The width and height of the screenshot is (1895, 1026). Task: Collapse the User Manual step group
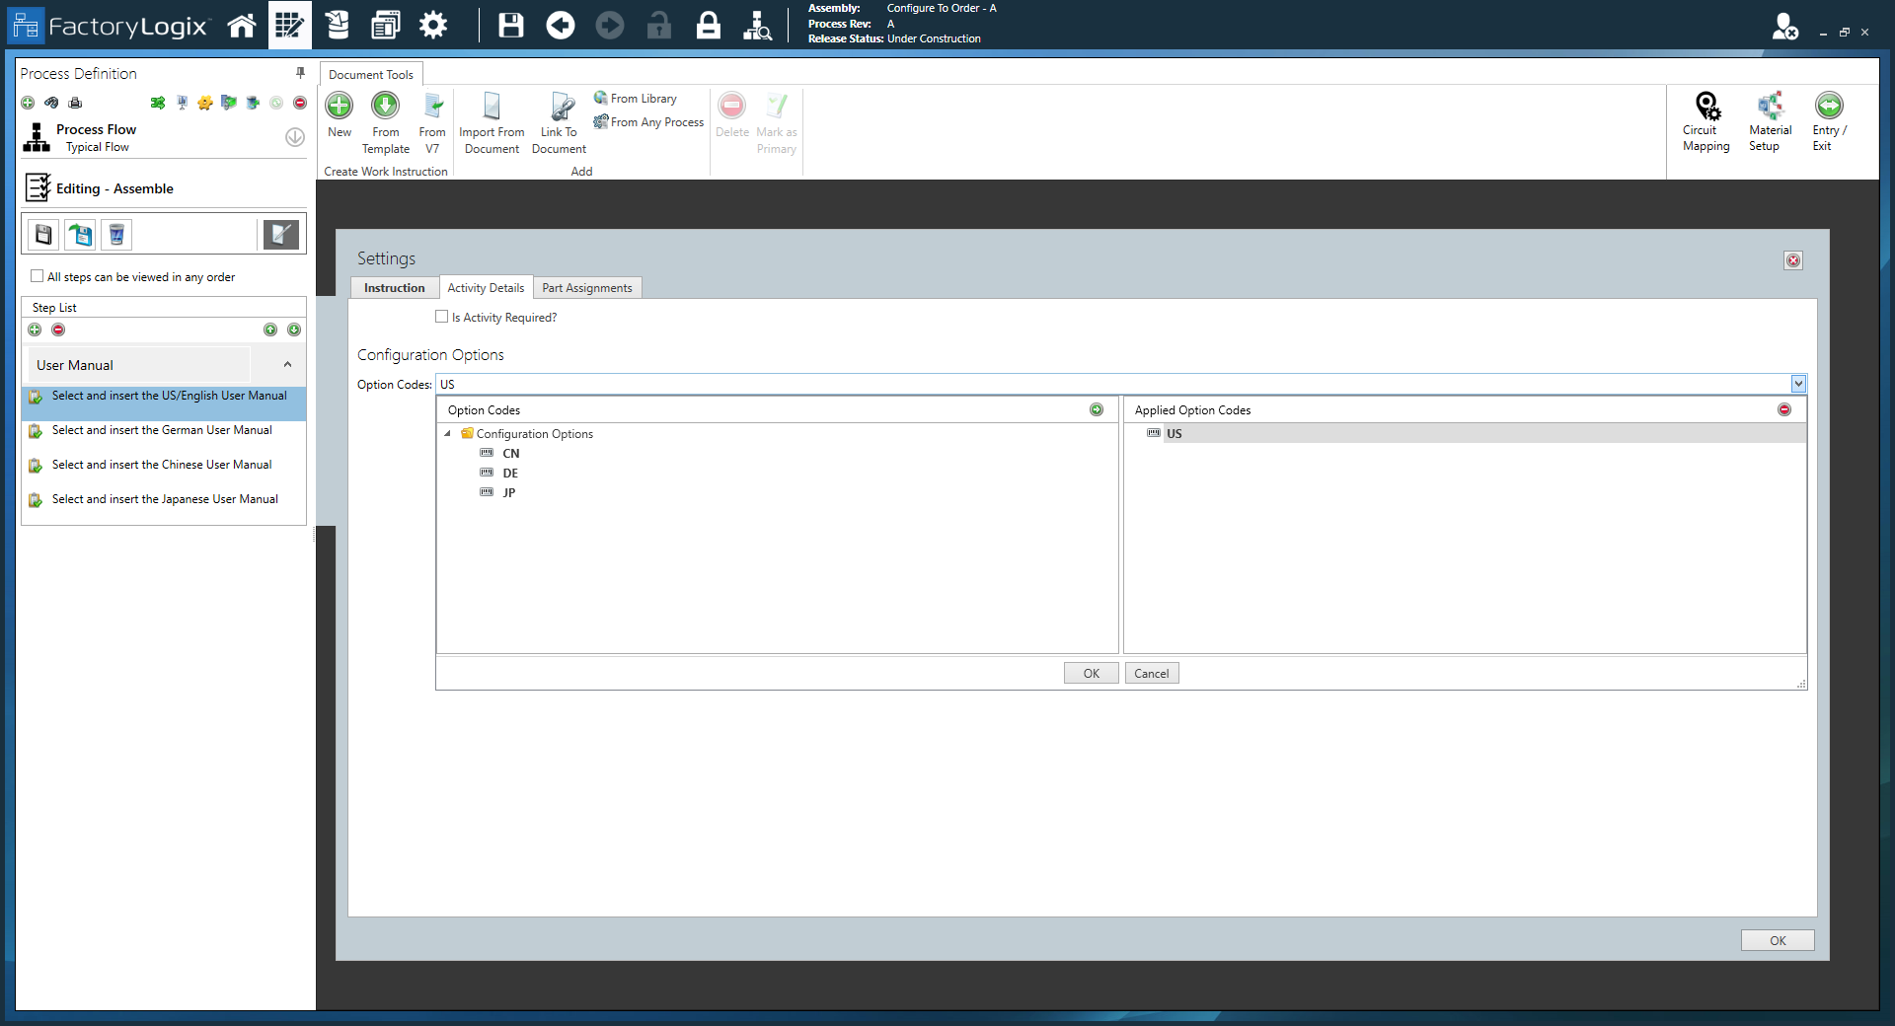(x=286, y=364)
